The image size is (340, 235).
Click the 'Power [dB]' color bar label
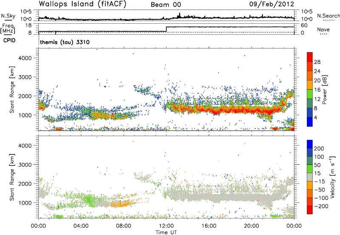(324, 90)
